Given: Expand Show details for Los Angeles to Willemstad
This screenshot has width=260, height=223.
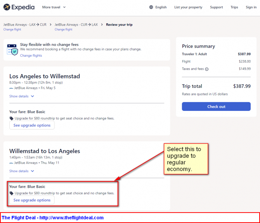Looking at the screenshot, I should coord(22,96).
